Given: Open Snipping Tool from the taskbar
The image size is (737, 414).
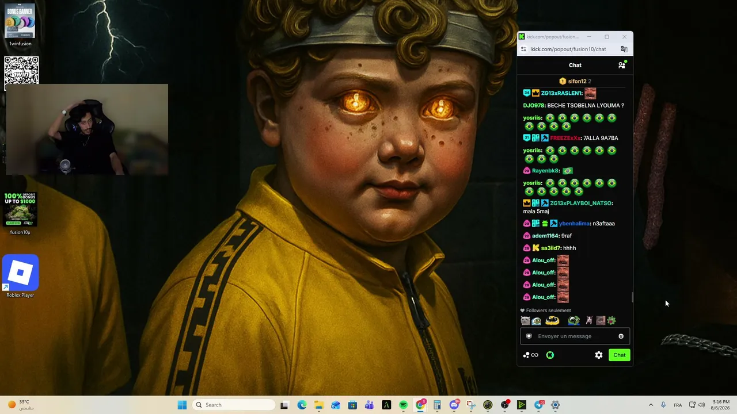Looking at the screenshot, I should tap(471, 405).
